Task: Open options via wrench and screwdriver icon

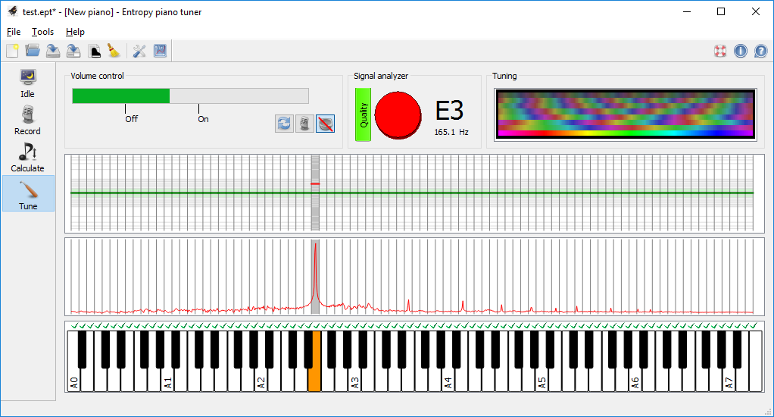Action: tap(139, 51)
